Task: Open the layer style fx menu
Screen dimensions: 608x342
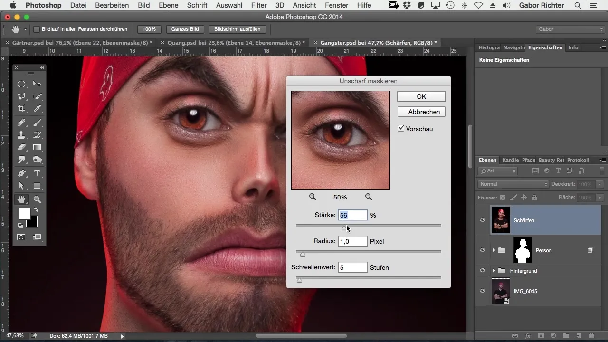Action: pyautogui.click(x=528, y=336)
